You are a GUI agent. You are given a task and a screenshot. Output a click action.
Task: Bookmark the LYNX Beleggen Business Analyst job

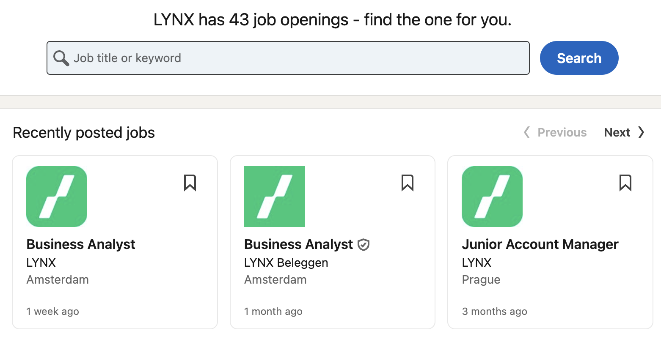point(408,183)
